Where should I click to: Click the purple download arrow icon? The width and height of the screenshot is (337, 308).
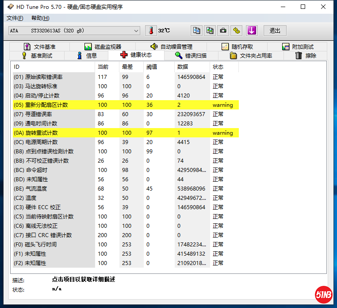pyautogui.click(x=252, y=31)
